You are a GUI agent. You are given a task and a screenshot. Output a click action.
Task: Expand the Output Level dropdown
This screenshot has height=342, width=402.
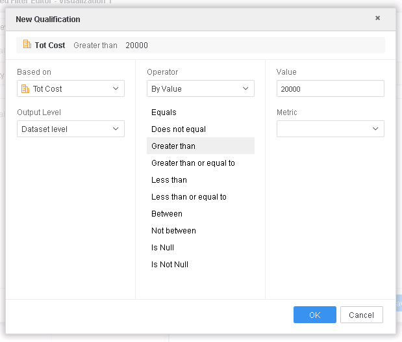coord(70,129)
